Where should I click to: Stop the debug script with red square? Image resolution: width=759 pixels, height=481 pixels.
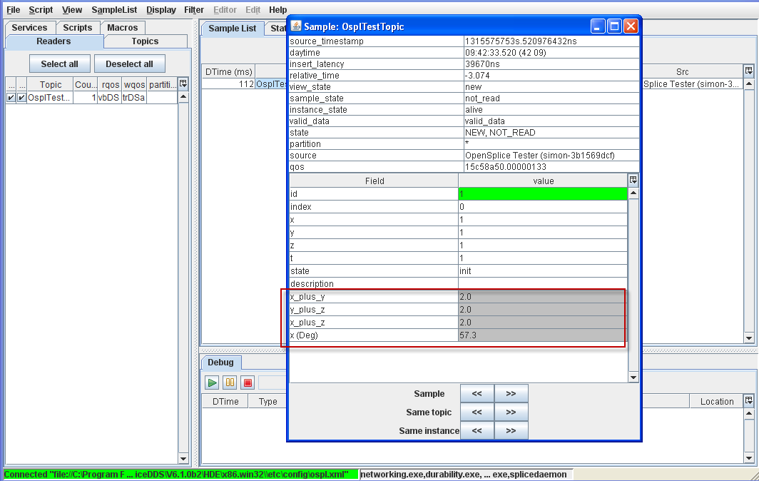(248, 383)
